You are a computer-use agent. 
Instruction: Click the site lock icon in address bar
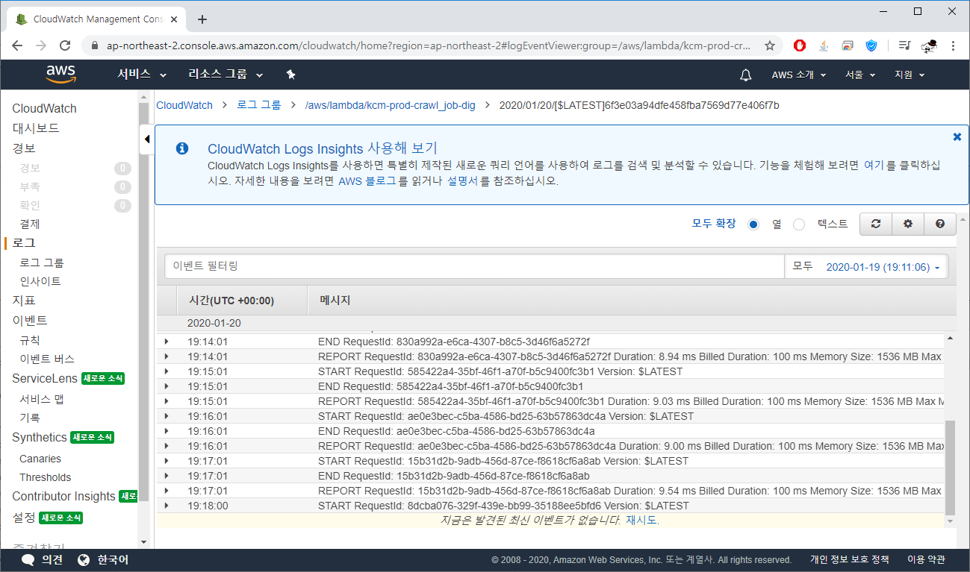(94, 45)
